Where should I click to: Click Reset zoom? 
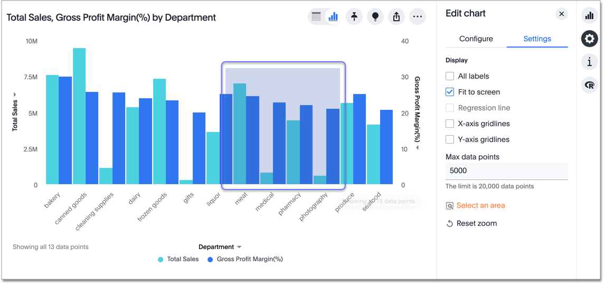tap(476, 223)
